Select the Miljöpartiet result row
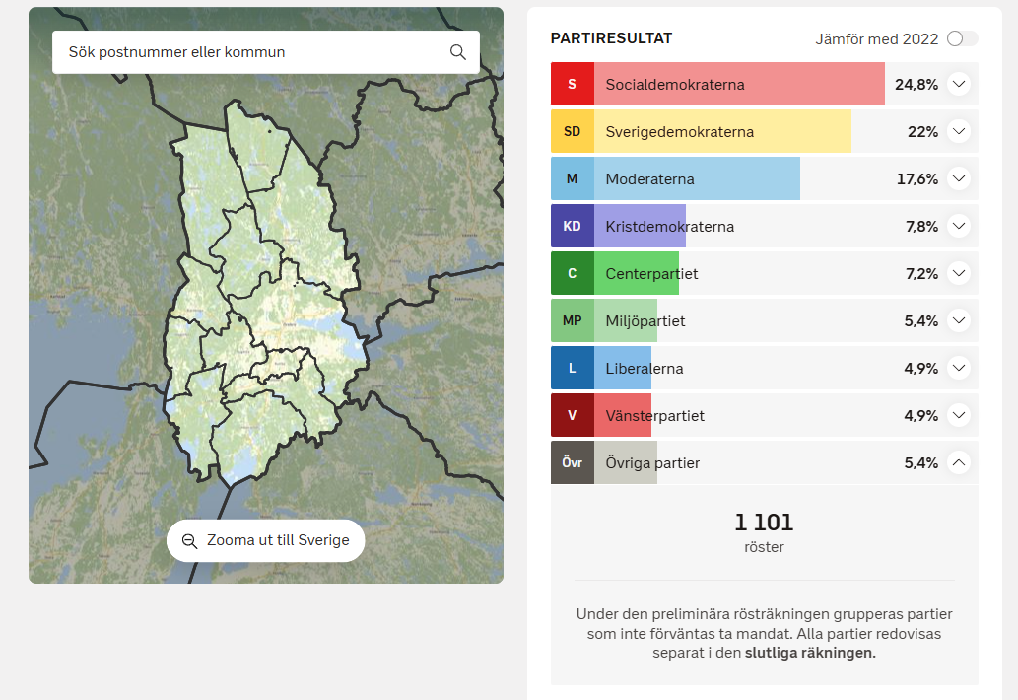Screen dimensions: 1018x700 point(764,320)
